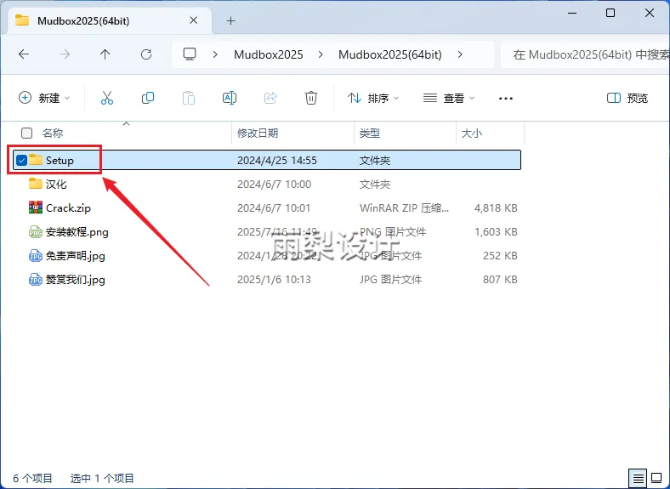The height and width of the screenshot is (489, 670).
Task: Select the 免责声明.jpg file name
Action: click(76, 256)
